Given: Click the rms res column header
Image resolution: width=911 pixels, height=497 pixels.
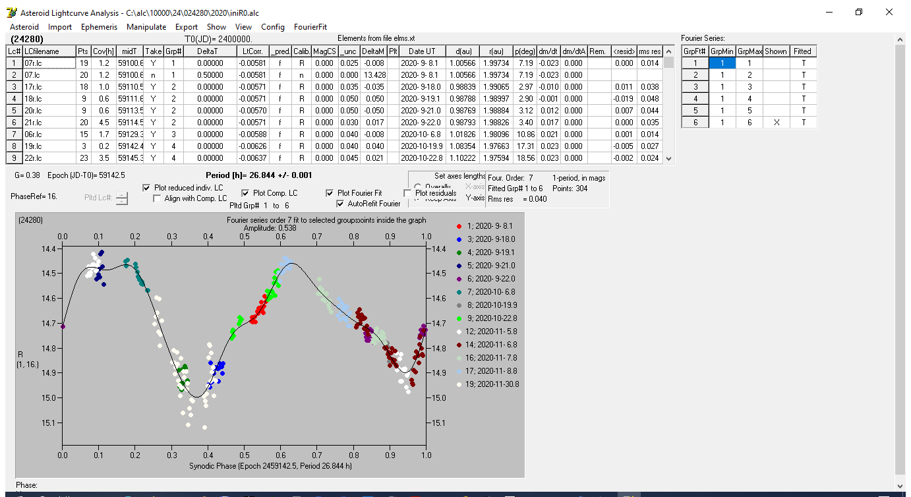Looking at the screenshot, I should 650,51.
